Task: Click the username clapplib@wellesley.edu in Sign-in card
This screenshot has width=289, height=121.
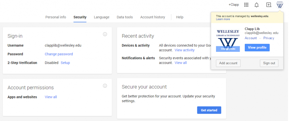Action: pos(63,45)
